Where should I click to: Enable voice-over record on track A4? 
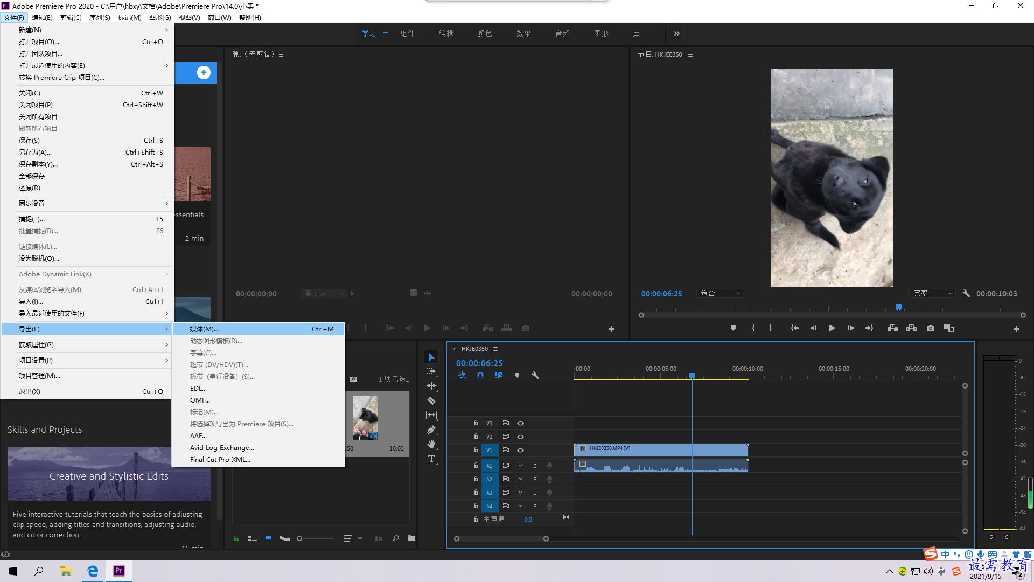click(549, 506)
